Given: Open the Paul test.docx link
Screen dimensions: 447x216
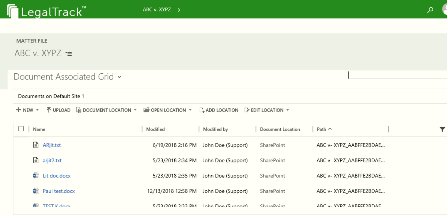Looking at the screenshot, I should point(59,191).
